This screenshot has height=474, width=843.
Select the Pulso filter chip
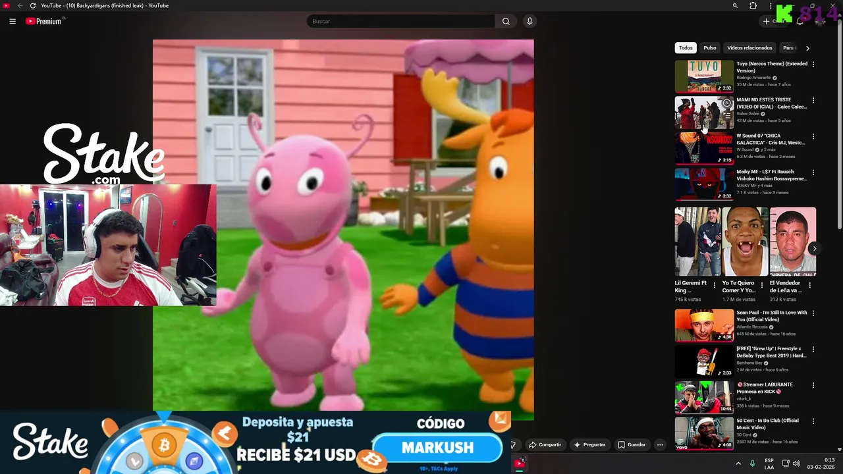[x=710, y=48]
